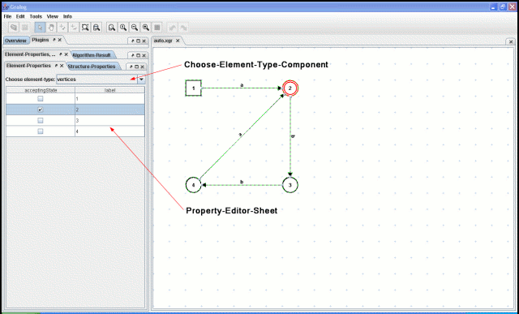Image resolution: width=519 pixels, height=314 pixels.
Task: Click the label column header
Action: (x=110, y=90)
